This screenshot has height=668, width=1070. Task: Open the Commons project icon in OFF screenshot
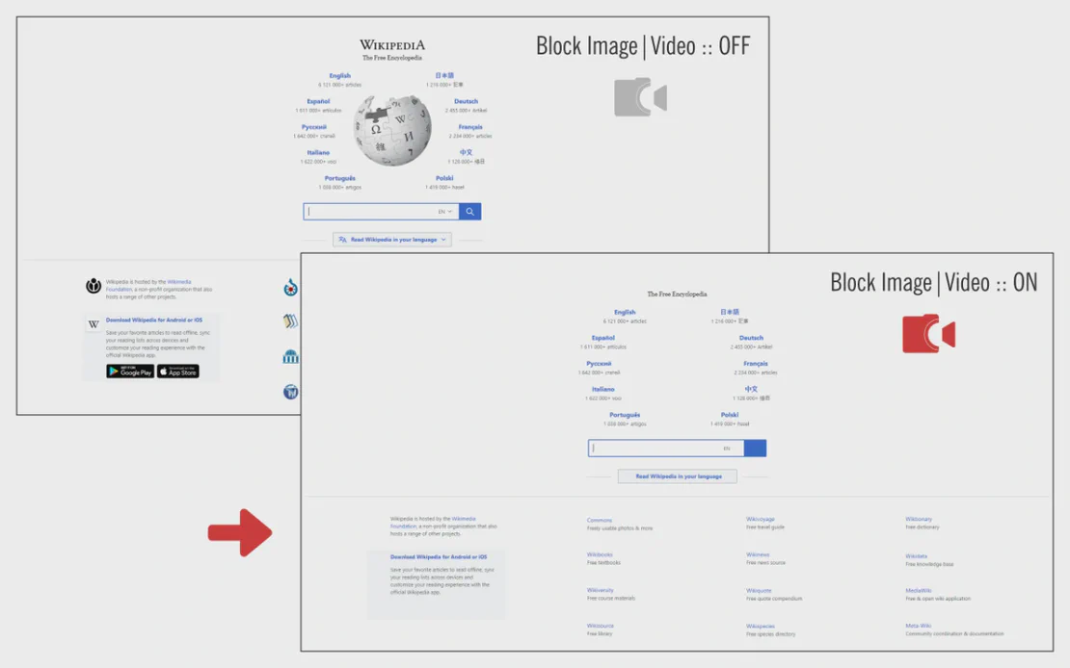291,288
